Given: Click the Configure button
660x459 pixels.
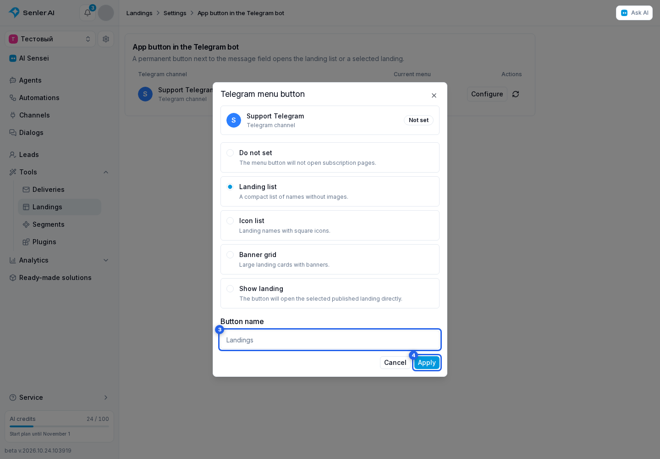Looking at the screenshot, I should pyautogui.click(x=487, y=94).
